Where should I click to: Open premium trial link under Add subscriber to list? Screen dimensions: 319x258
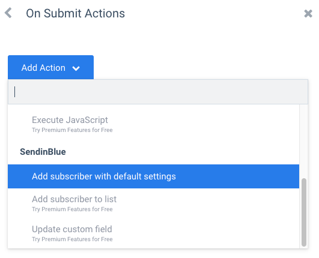(72, 209)
